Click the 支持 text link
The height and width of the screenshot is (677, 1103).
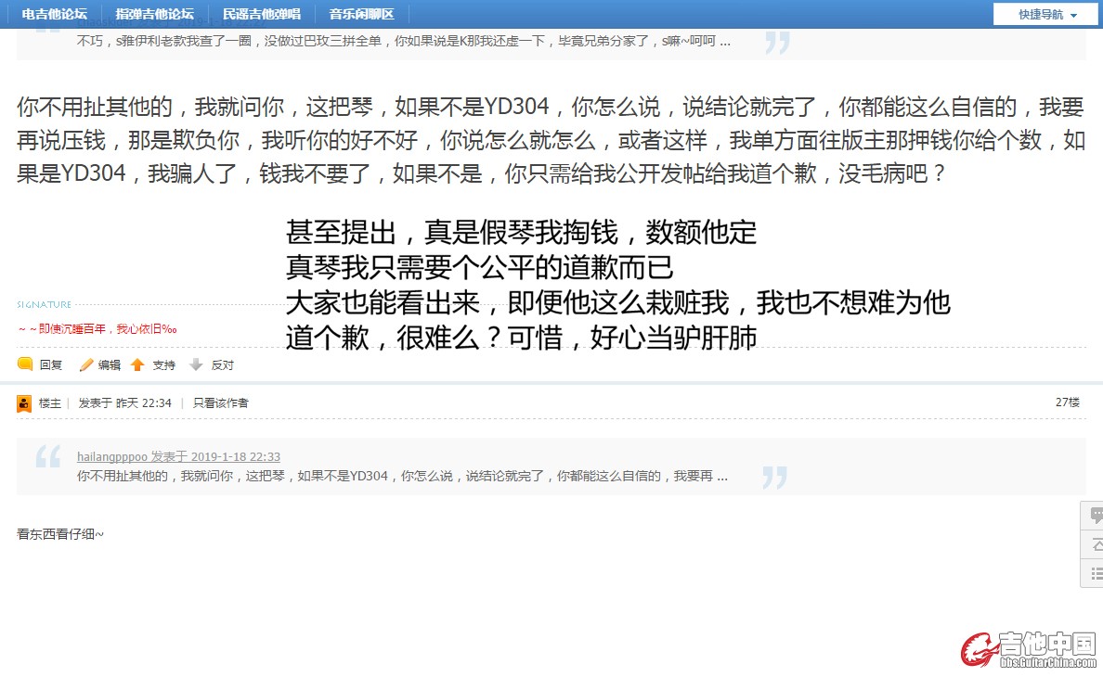164,365
